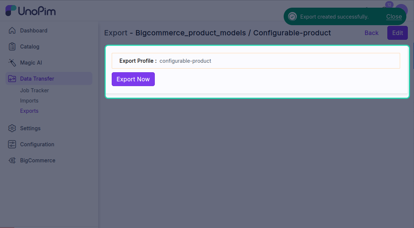Run the export with Export Now
Viewport: 414px width, 228px height.
[133, 79]
